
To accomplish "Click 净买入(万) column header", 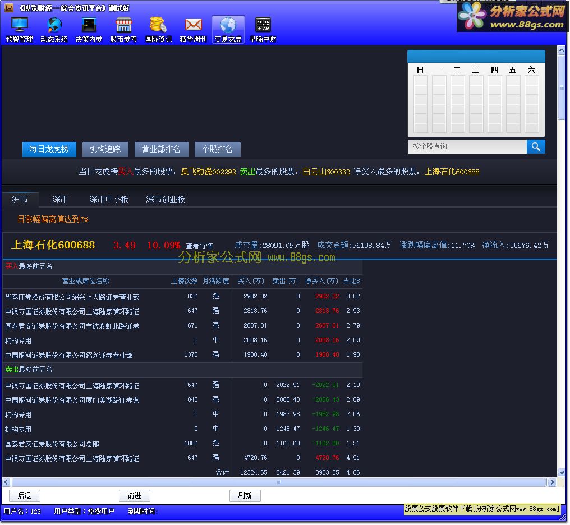I will tap(321, 281).
